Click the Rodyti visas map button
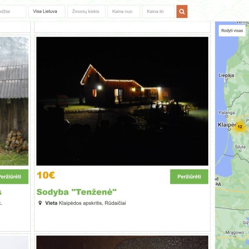Image resolution: width=249 pixels, height=249 pixels. tap(232, 31)
